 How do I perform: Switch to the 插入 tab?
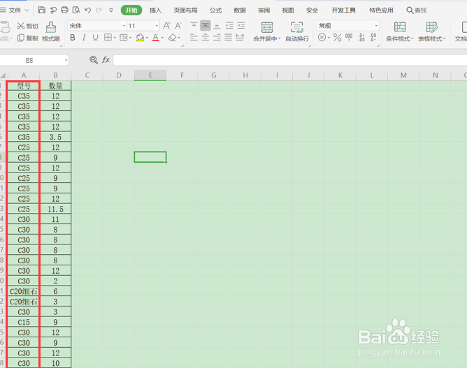pos(155,10)
